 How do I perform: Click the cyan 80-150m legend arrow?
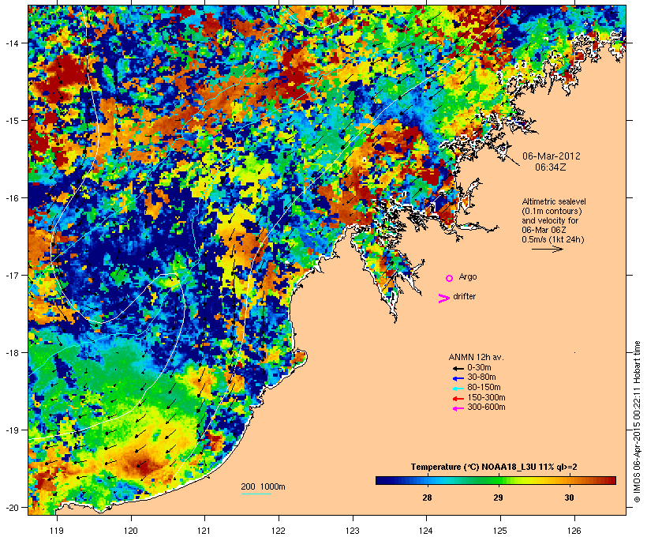[x=458, y=389]
